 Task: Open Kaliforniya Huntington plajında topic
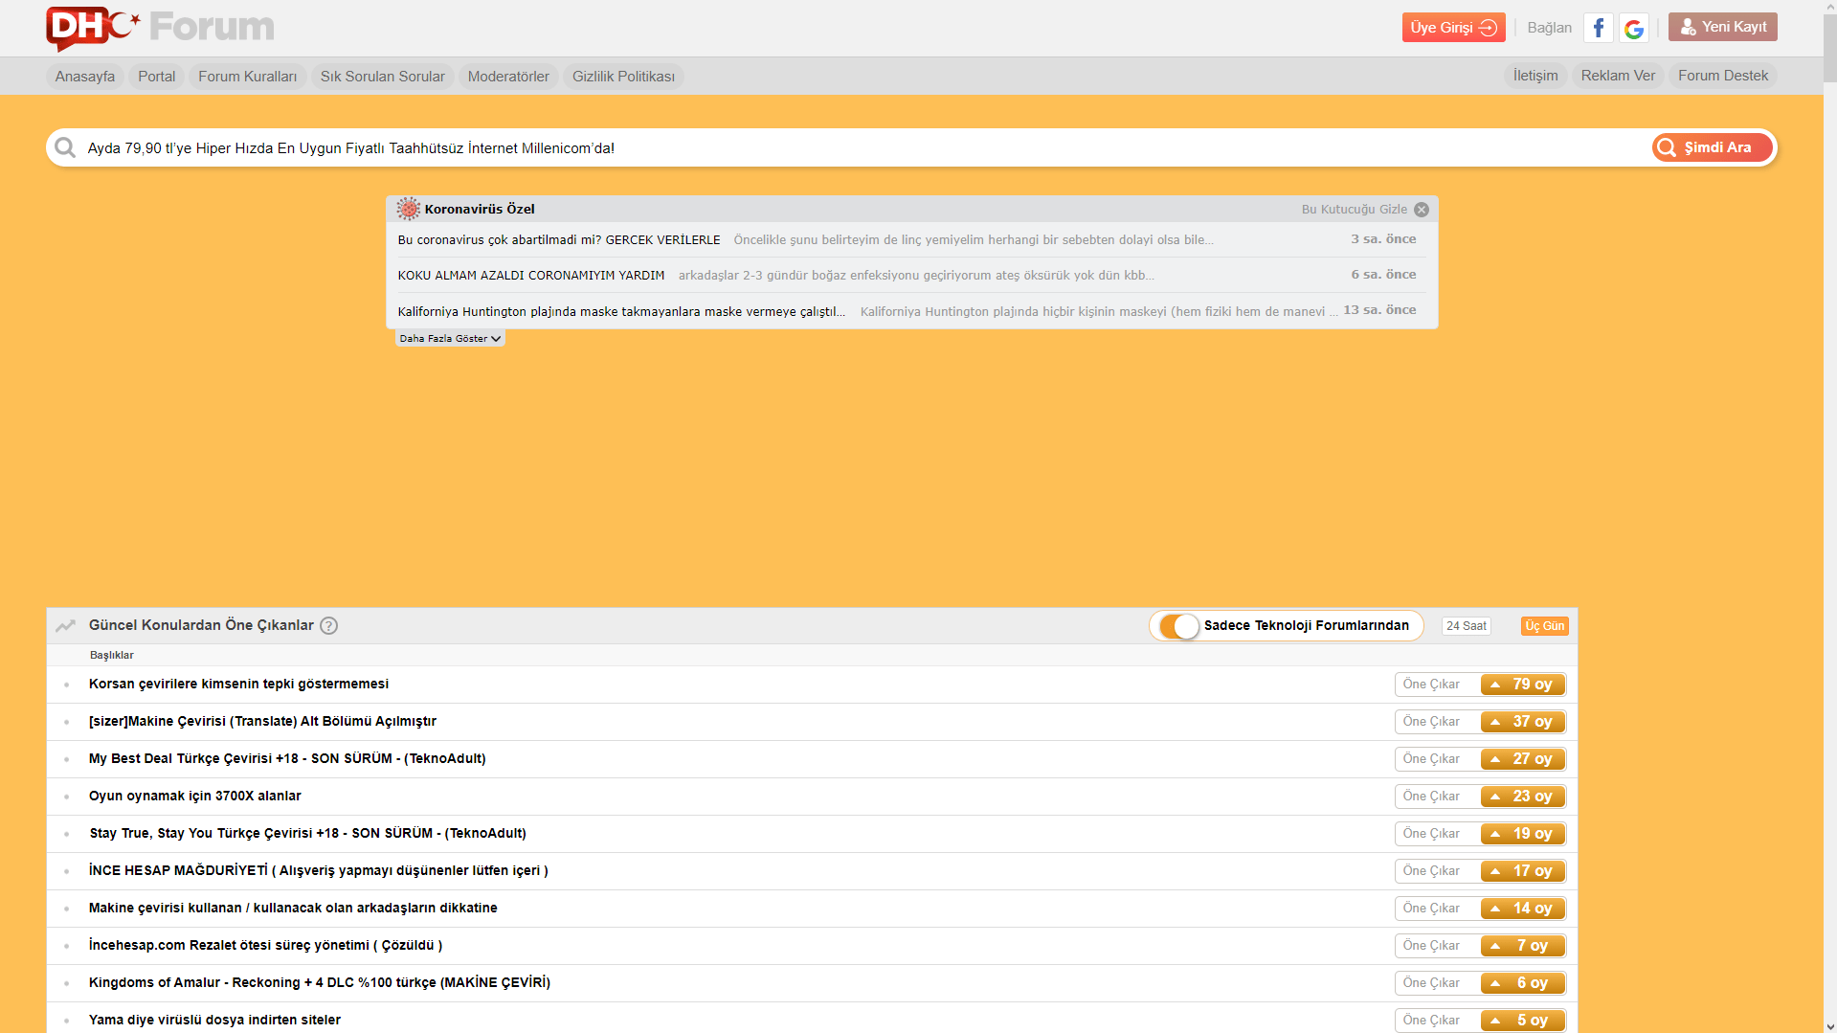click(x=621, y=312)
